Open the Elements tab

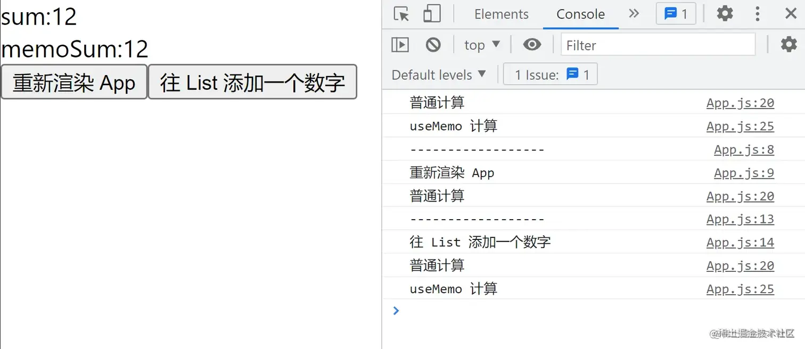pyautogui.click(x=502, y=14)
